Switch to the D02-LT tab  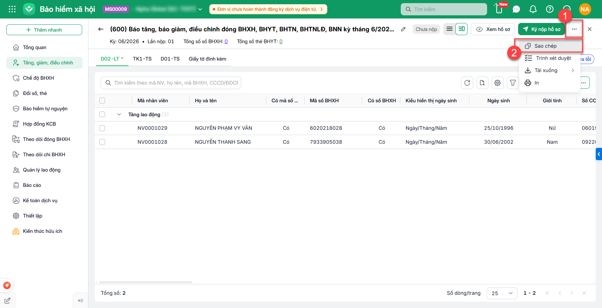pyautogui.click(x=112, y=59)
